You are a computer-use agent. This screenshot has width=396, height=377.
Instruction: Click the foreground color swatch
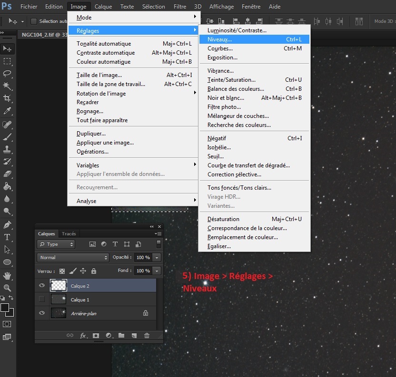tap(4, 308)
